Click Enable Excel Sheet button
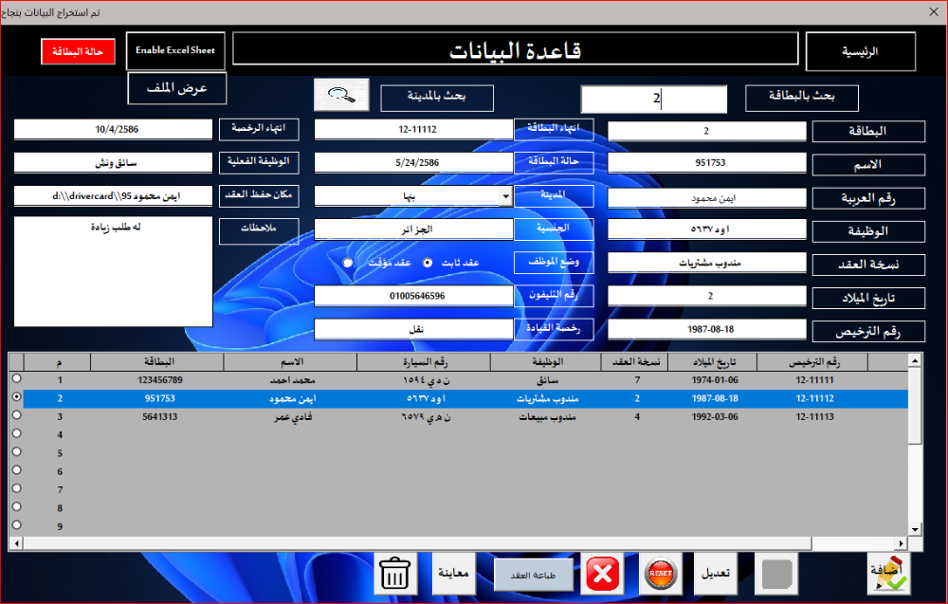 pos(175,50)
